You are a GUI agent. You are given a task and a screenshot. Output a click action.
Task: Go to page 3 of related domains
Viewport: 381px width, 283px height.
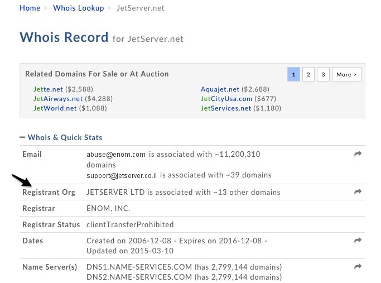323,74
